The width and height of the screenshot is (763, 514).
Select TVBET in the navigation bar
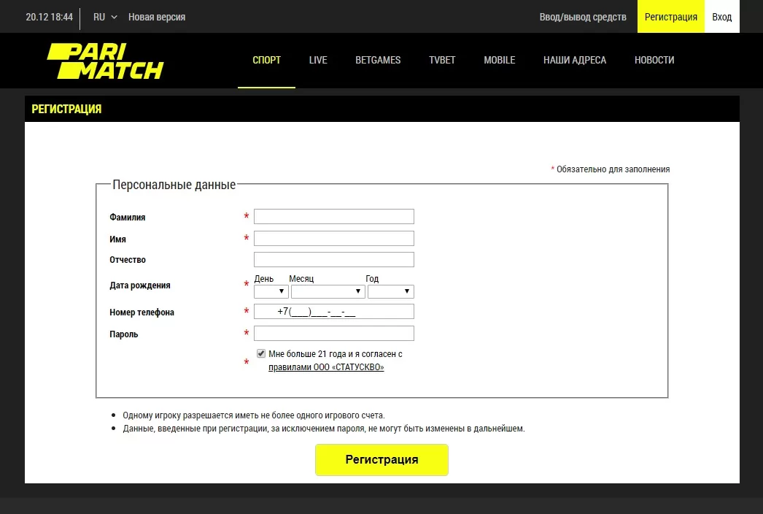(x=442, y=60)
